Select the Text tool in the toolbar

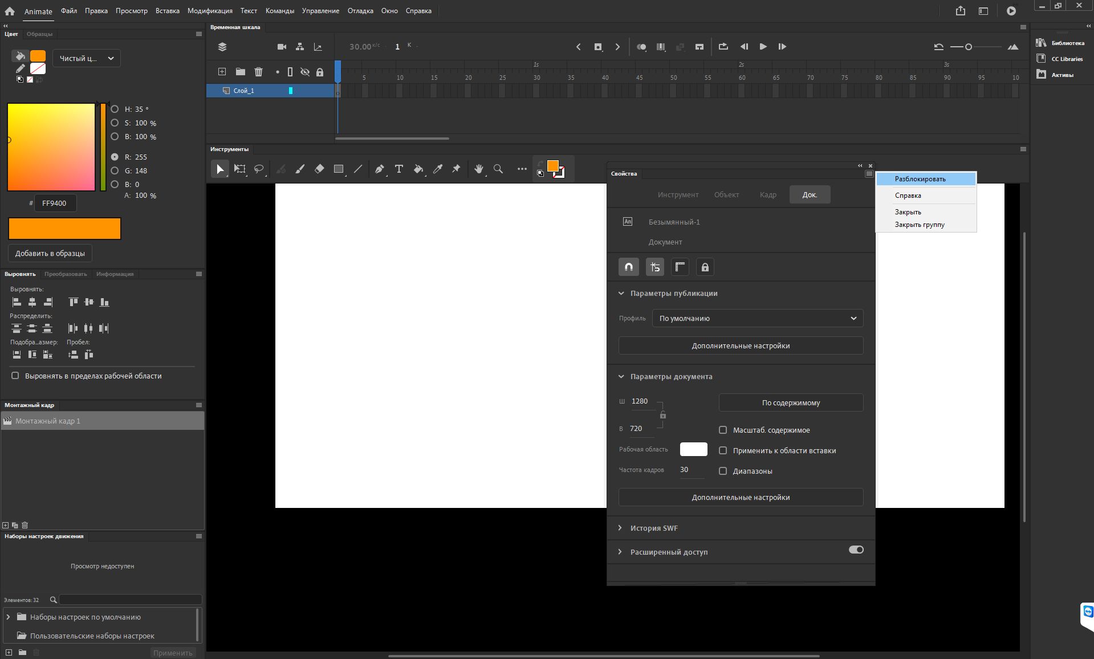(399, 169)
